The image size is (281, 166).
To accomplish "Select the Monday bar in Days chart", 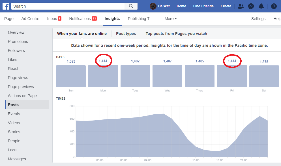I will 103,76.
